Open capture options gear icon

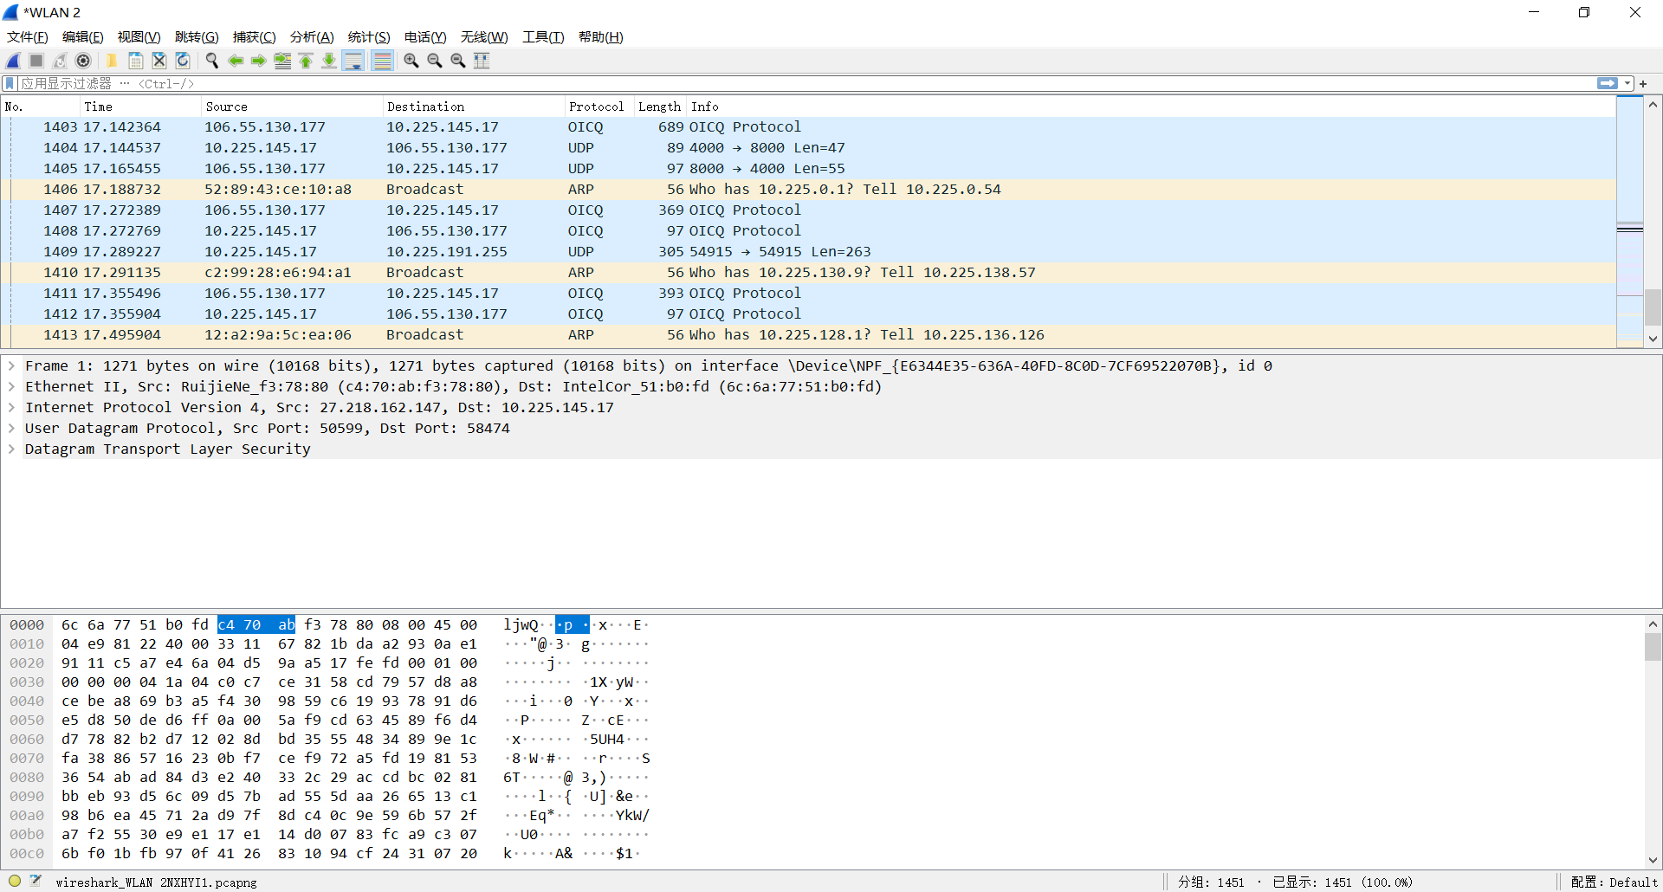click(83, 61)
